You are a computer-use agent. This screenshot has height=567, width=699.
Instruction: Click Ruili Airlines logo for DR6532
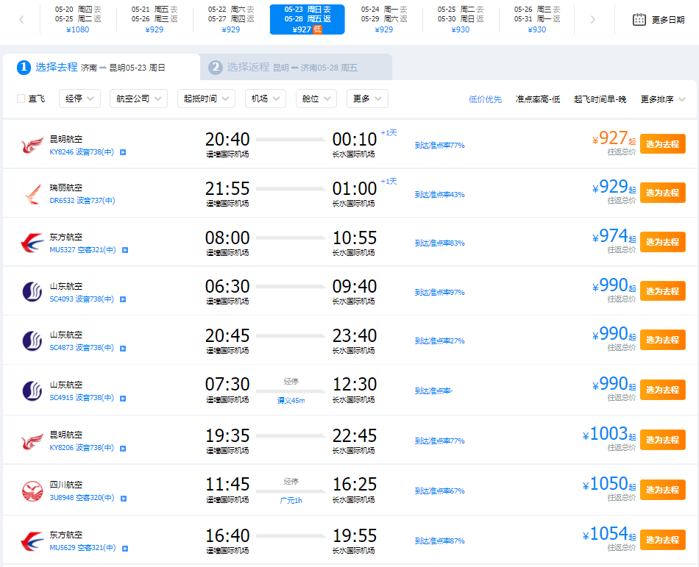pos(32,195)
